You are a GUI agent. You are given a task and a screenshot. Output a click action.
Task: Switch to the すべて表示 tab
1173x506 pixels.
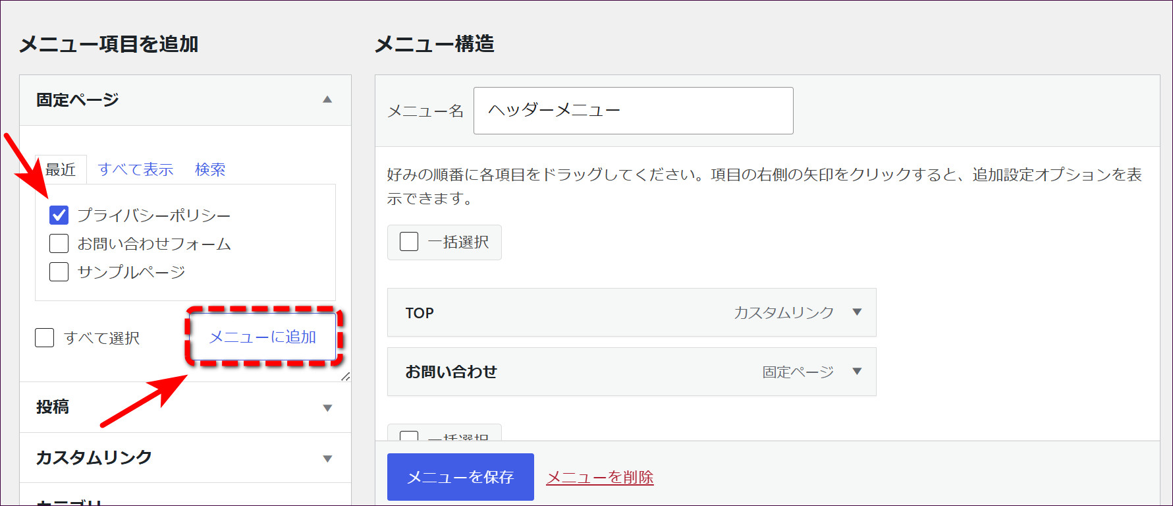click(136, 170)
